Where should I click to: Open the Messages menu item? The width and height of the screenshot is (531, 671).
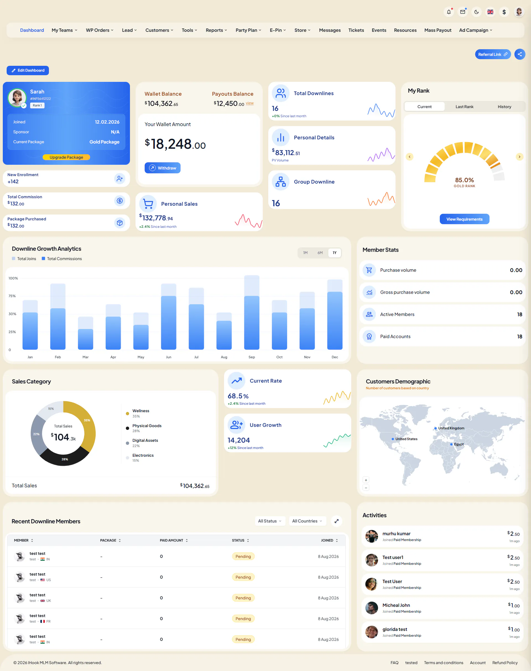330,30
